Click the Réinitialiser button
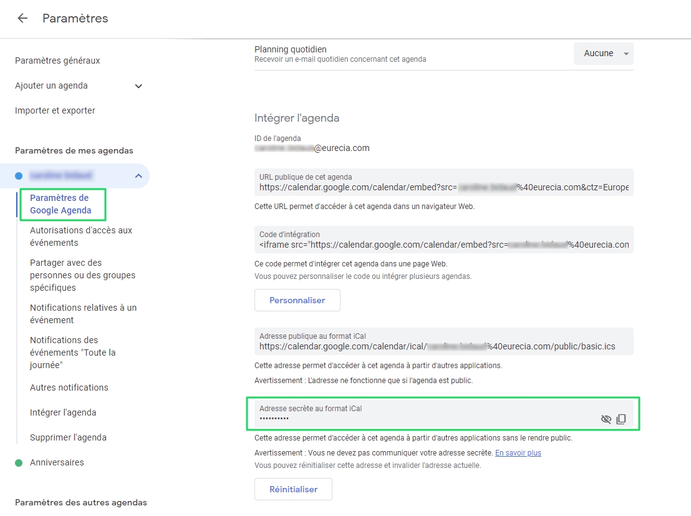This screenshot has height=516, width=691. 294,489
